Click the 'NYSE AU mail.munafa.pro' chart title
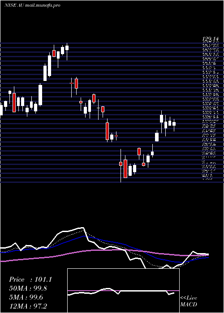Viewport: 224px width, 313px height. tap(32, 5)
